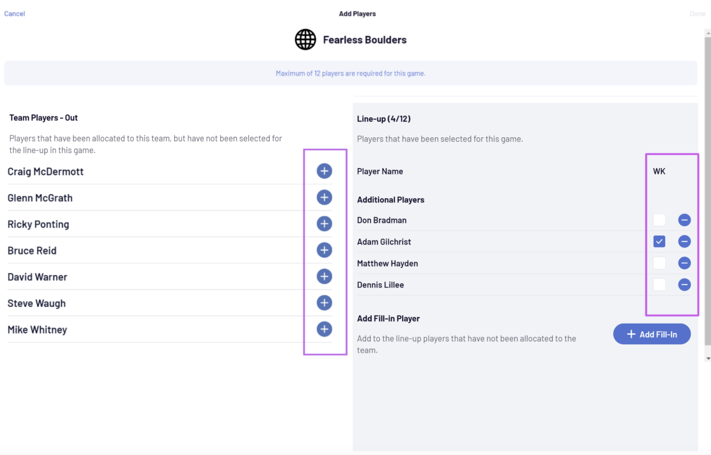Screen dimensions: 711x455
Task: Click Done in the top right
Action: tap(697, 14)
